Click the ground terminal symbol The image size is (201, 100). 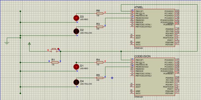(x=7, y=43)
